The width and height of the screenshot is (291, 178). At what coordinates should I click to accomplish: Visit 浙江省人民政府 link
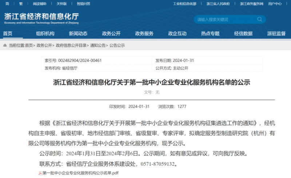pyautogui.click(x=218, y=4)
